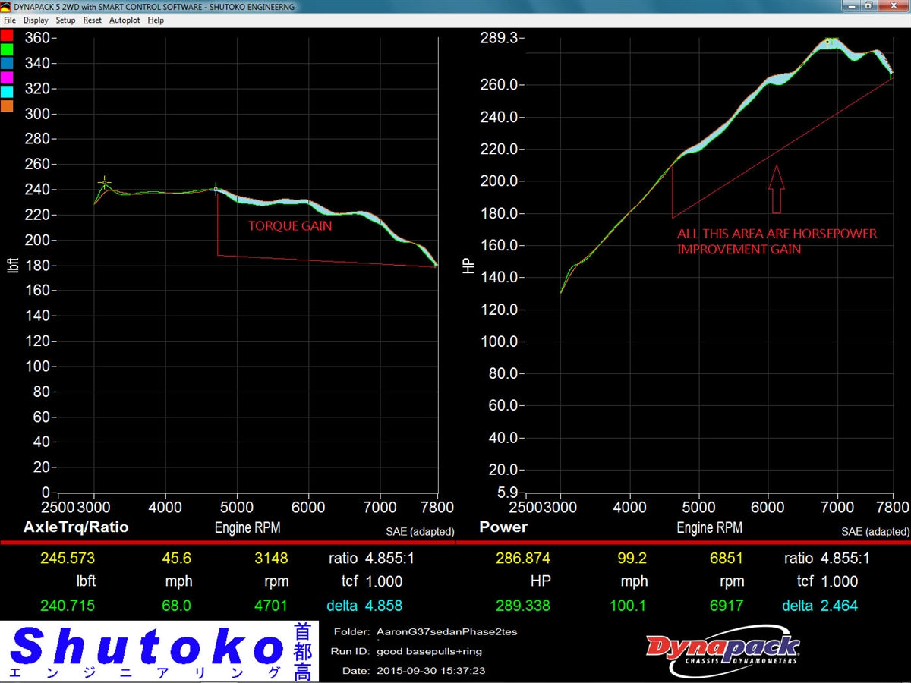Open the Help menu
Screen dimensions: 911x683
point(156,20)
